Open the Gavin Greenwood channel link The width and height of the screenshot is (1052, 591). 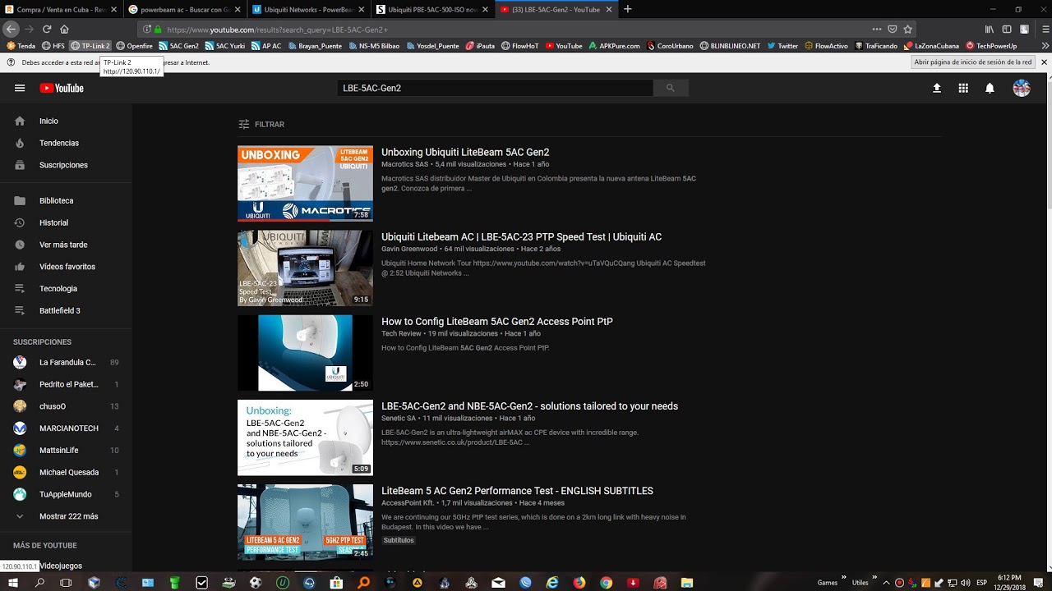pos(409,249)
